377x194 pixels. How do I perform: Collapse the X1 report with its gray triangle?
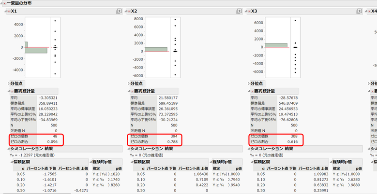click(x=5, y=11)
